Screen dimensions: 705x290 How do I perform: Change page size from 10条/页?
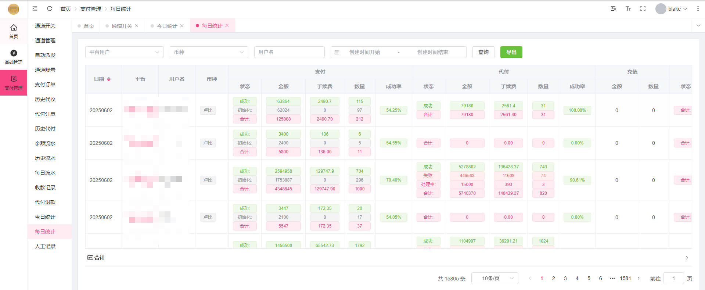point(494,278)
